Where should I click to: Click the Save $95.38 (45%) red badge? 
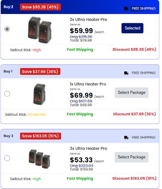tap(40, 7)
